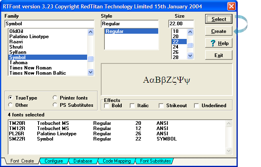Click selected fonts list scroll up arrow

click(x=228, y=123)
